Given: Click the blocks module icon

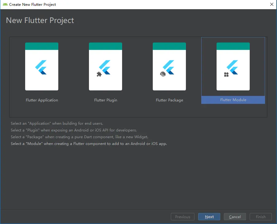Looking at the screenshot, I should coord(226,74).
